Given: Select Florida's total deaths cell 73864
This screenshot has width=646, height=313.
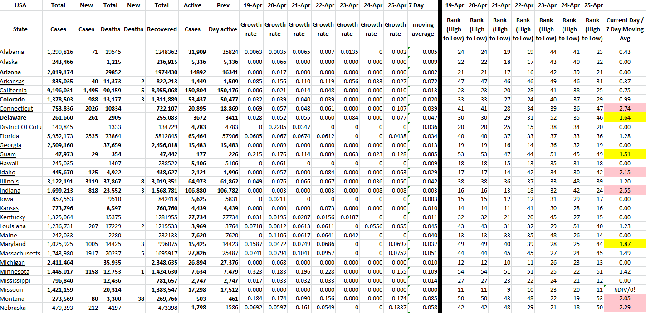Looking at the screenshot, I should (110, 136).
